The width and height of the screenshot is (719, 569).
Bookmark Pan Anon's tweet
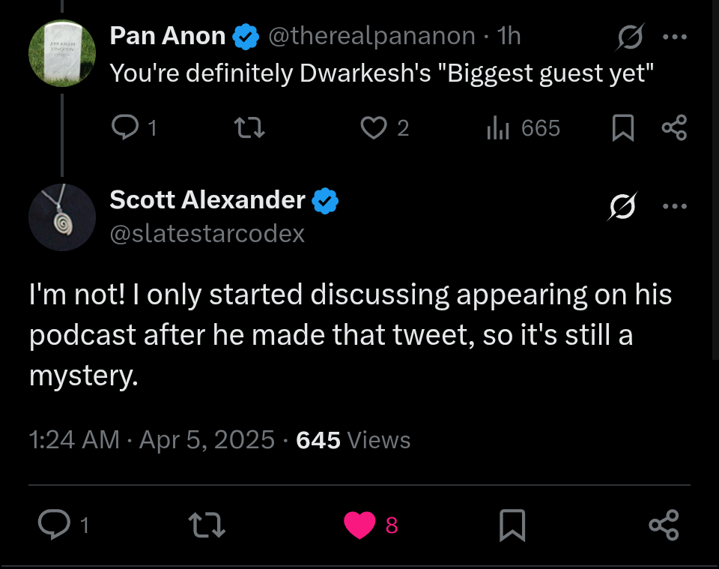click(x=623, y=127)
